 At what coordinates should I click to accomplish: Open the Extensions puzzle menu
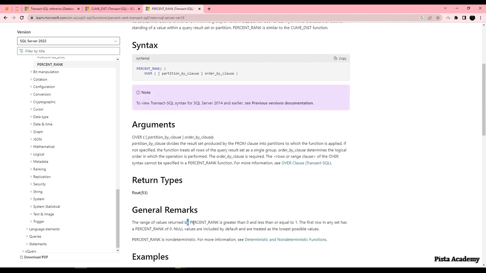456,18
